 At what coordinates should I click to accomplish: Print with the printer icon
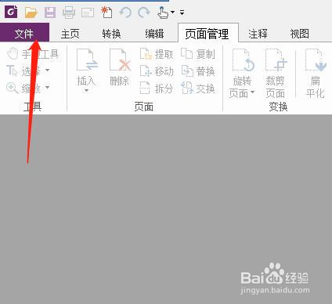69,13
